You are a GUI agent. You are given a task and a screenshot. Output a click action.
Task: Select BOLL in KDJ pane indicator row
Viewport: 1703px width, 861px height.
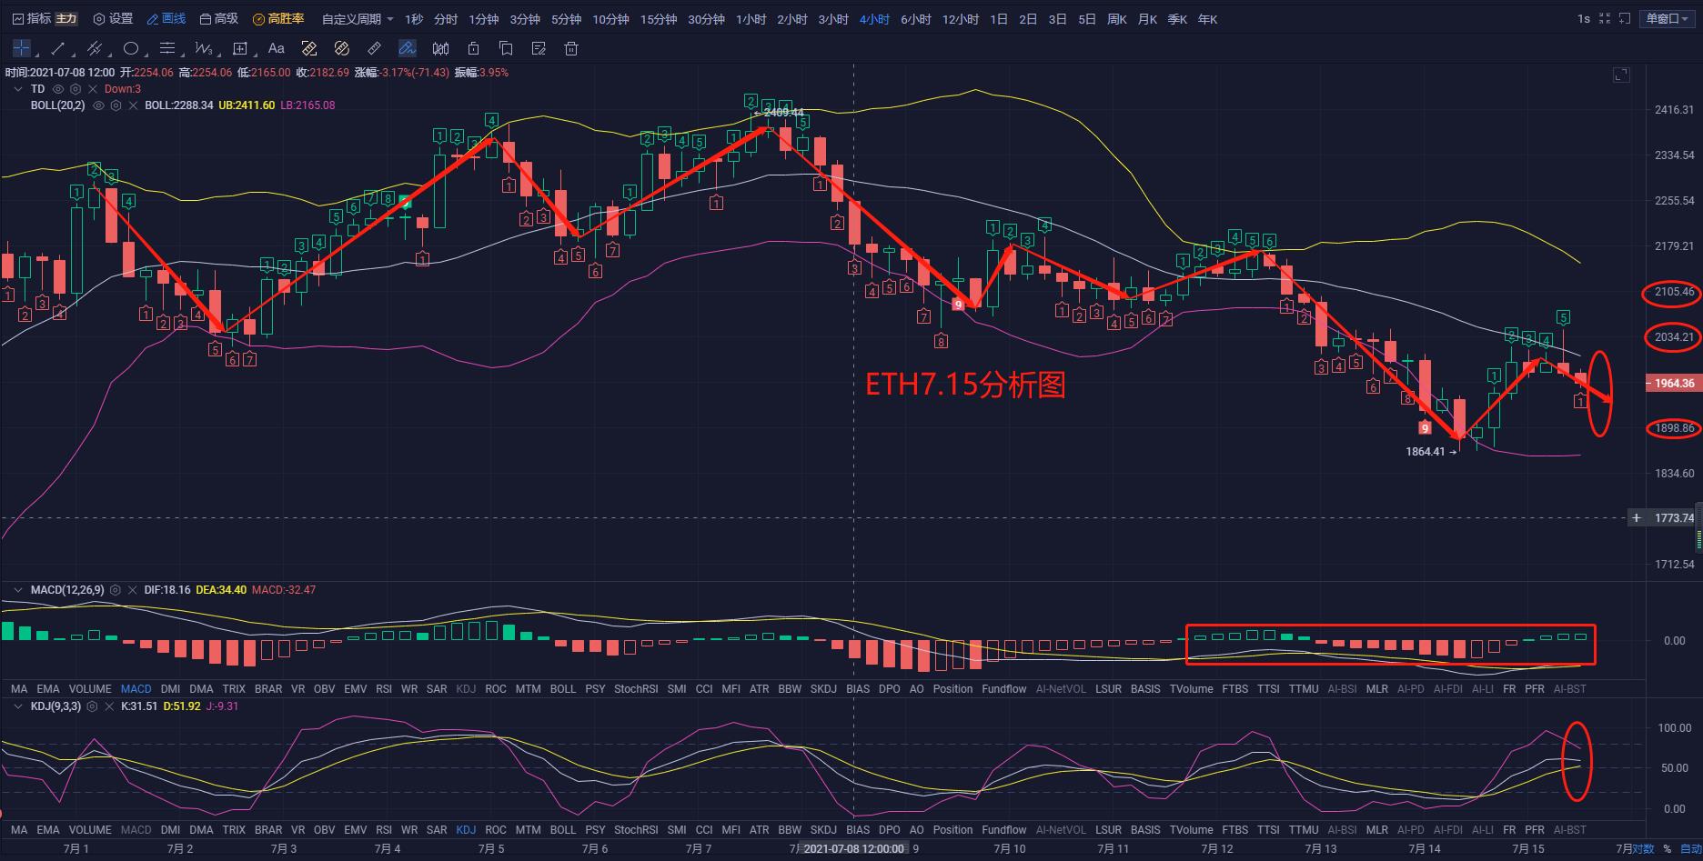(563, 830)
